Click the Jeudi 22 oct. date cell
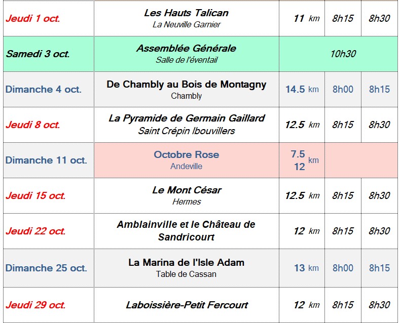This screenshot has width=400, height=323. pos(49,231)
